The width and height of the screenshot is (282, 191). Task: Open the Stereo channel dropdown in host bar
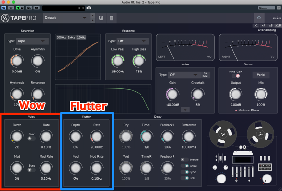coord(266,8)
